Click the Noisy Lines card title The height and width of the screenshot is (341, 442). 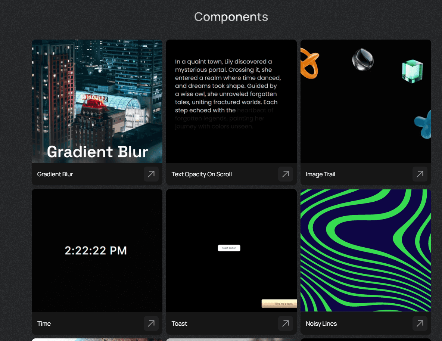click(x=321, y=323)
